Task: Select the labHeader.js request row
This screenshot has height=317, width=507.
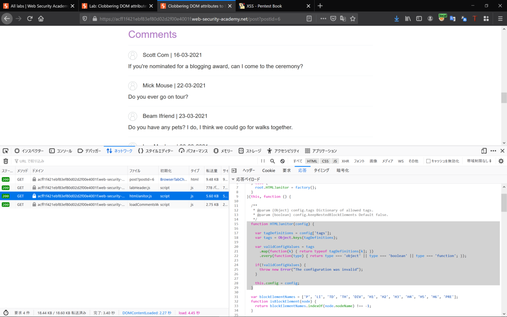Action: tap(114, 188)
